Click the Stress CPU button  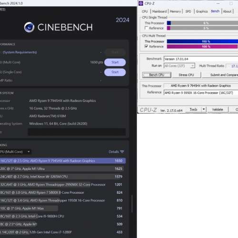tap(186, 75)
